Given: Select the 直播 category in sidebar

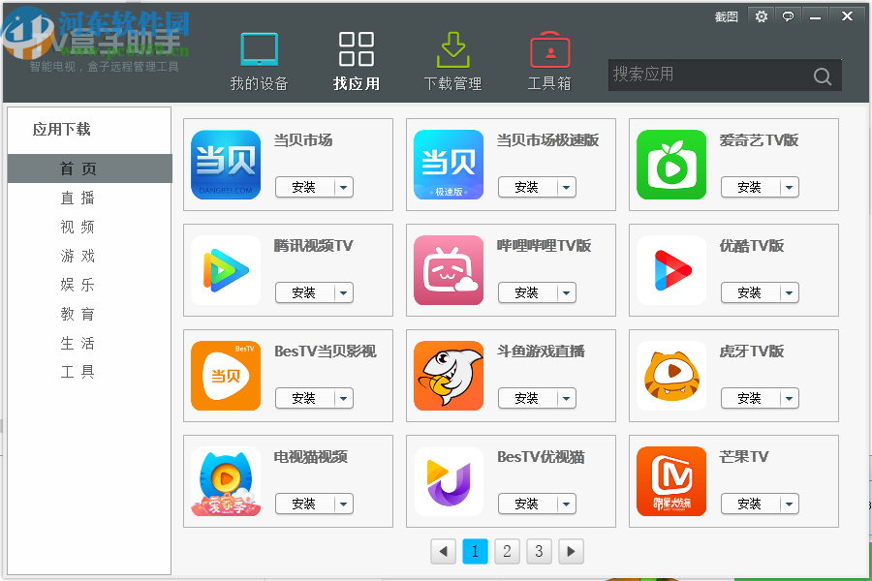Looking at the screenshot, I should (78, 198).
